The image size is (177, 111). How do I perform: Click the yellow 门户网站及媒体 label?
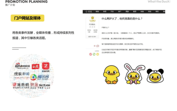pos(27,18)
